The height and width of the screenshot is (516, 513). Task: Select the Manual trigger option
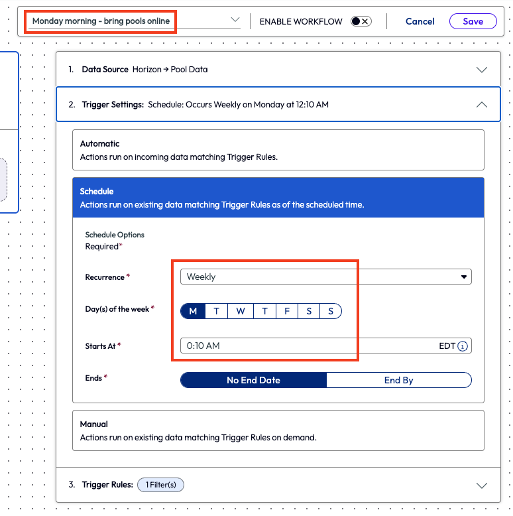[278, 430]
